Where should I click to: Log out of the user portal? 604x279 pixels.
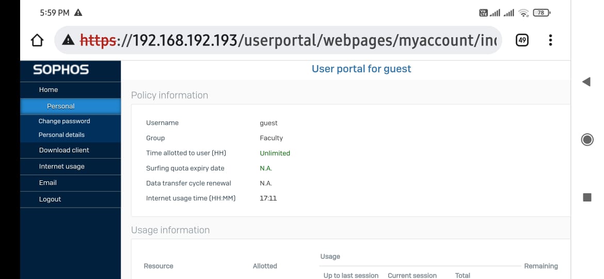click(50, 199)
